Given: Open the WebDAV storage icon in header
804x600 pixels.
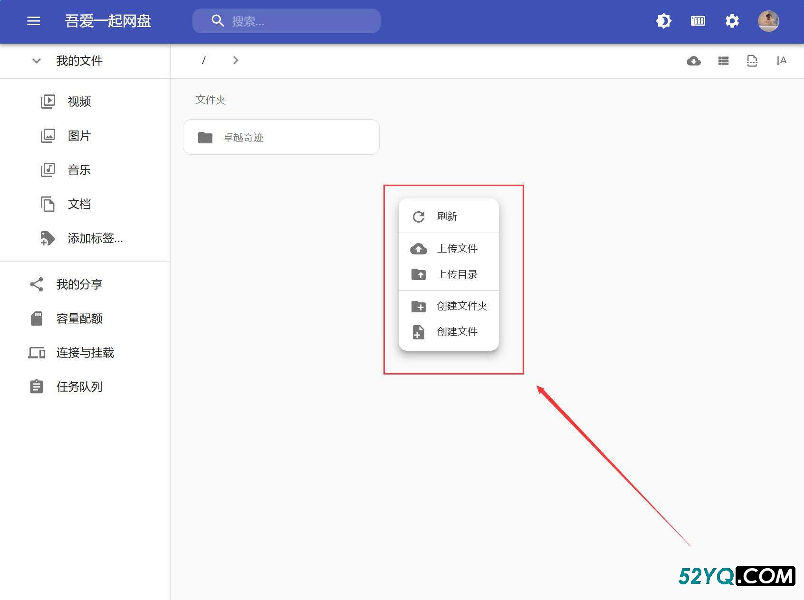Looking at the screenshot, I should click(698, 21).
